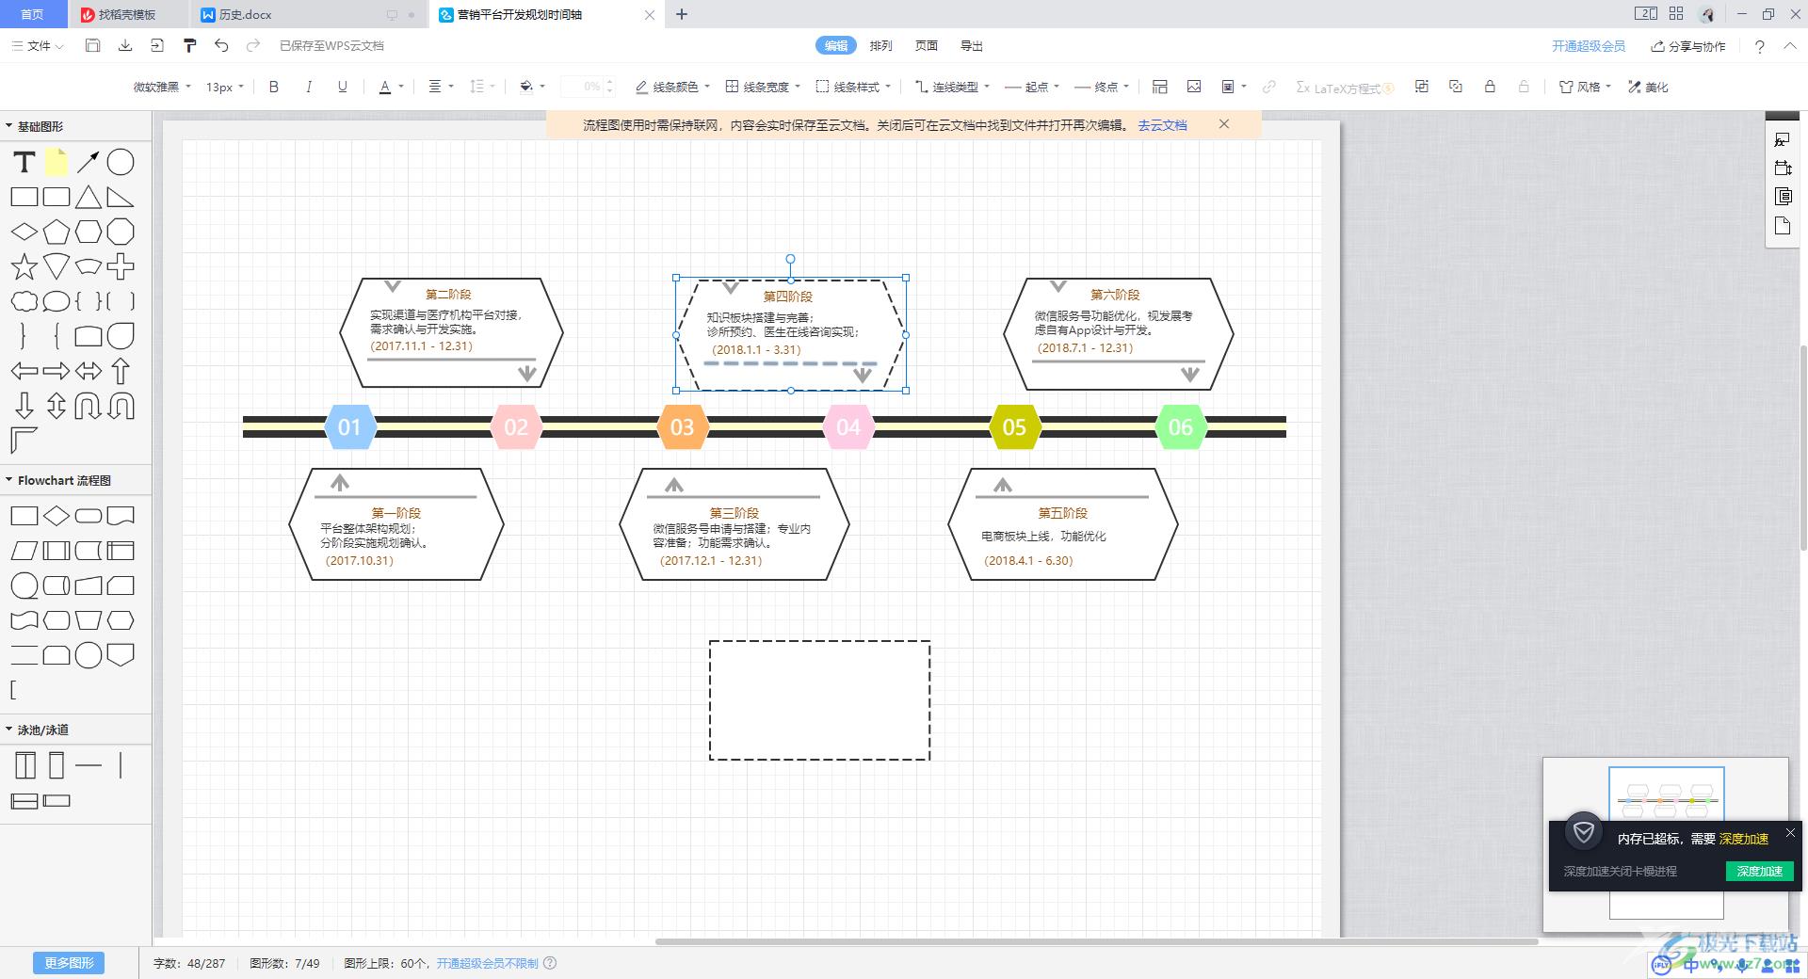Open the line style dropdown
Screen dimensions: 1808x979
[853, 87]
